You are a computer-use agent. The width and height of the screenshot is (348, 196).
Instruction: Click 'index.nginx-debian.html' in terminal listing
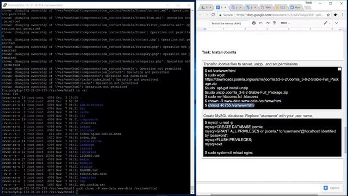(x=100, y=134)
